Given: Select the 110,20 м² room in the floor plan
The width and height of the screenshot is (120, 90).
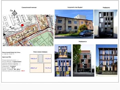Looking at the screenshot, I should click(47, 58).
